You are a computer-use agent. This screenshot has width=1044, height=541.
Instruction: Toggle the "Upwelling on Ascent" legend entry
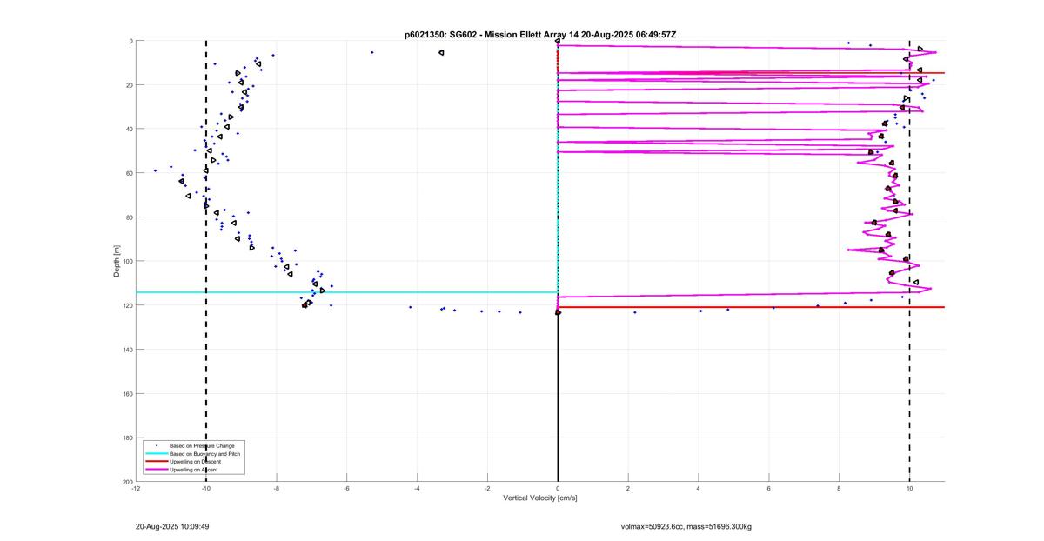click(x=193, y=470)
